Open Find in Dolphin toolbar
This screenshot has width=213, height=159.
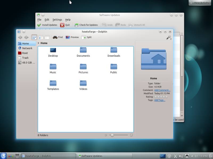[58, 37]
